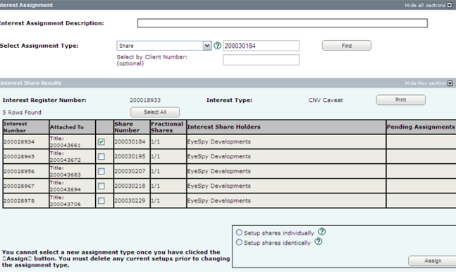This screenshot has height=273, width=456.
Task: Click EyeSpy Developments in row 200028934
Action: (x=218, y=141)
